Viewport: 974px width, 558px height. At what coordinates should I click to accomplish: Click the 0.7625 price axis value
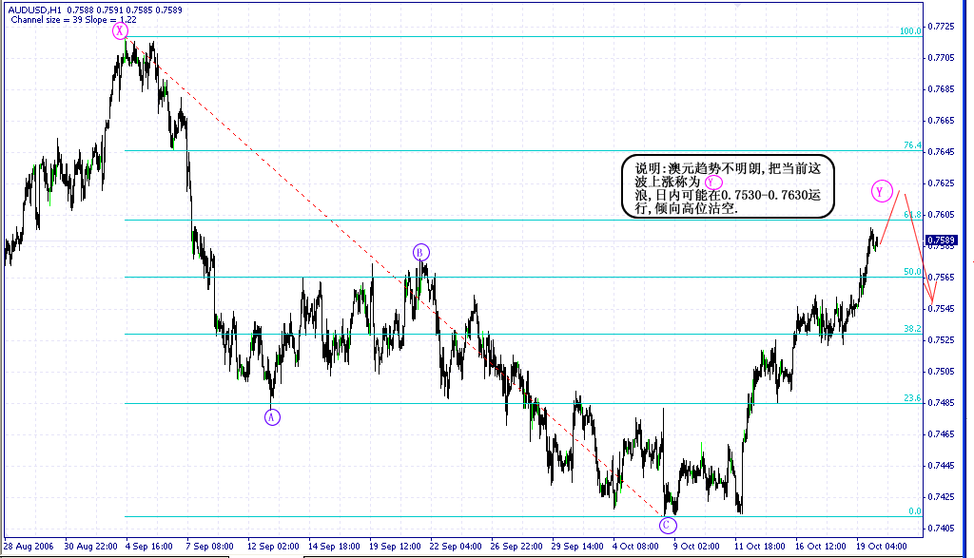point(941,183)
